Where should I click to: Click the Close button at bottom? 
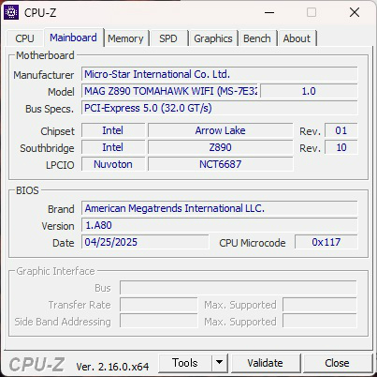click(x=337, y=363)
